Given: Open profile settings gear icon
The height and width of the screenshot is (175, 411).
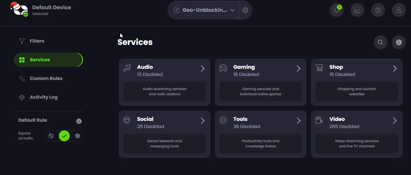Looking at the screenshot, I should [x=245, y=10].
